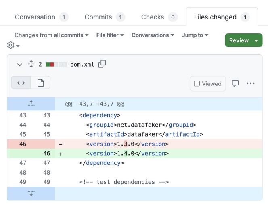Expand diff lines upward above line 43
This screenshot has width=268, height=204.
click(x=31, y=104)
